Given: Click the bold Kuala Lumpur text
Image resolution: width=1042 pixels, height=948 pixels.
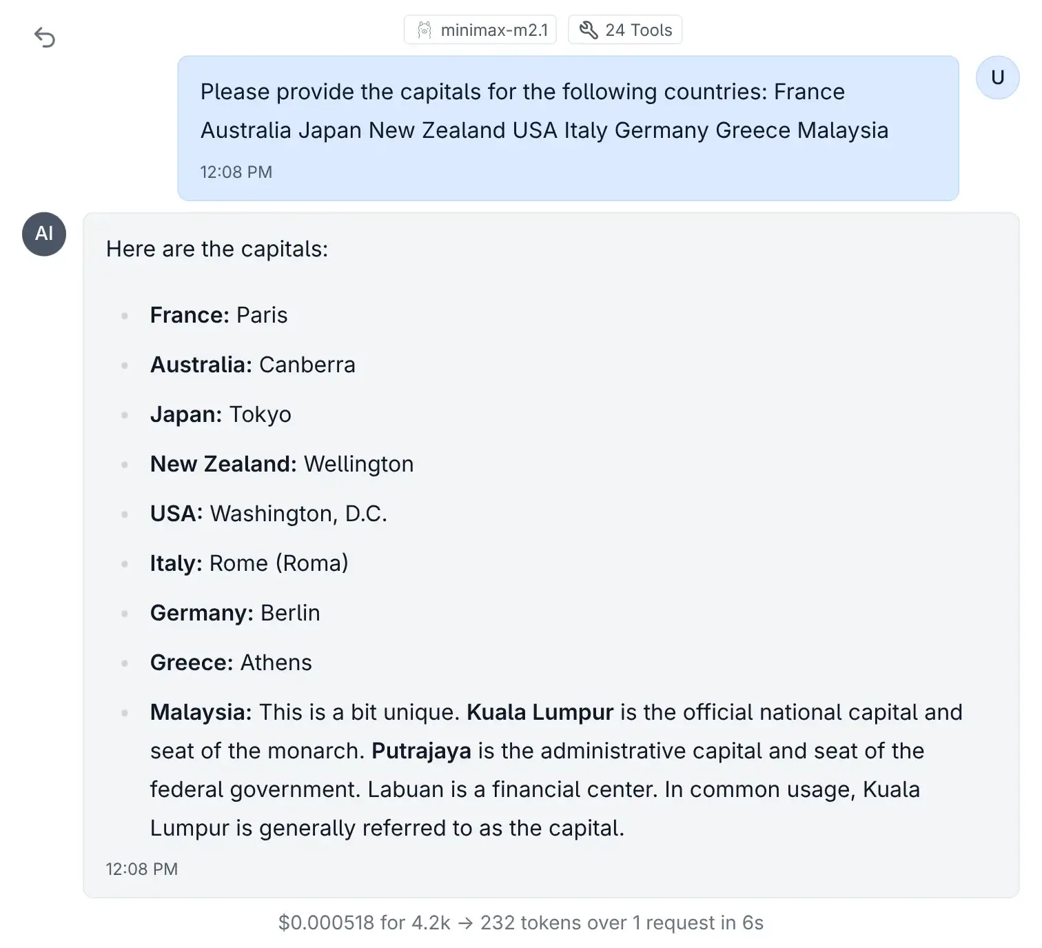Looking at the screenshot, I should click(540, 712).
